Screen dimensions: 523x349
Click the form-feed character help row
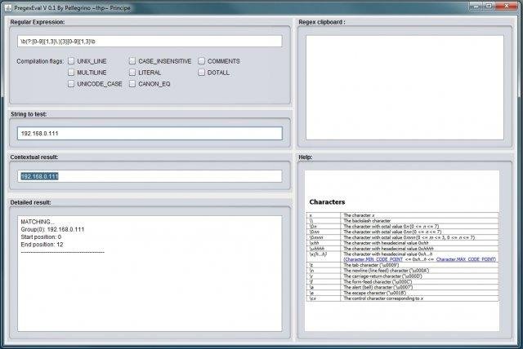pos(402,282)
